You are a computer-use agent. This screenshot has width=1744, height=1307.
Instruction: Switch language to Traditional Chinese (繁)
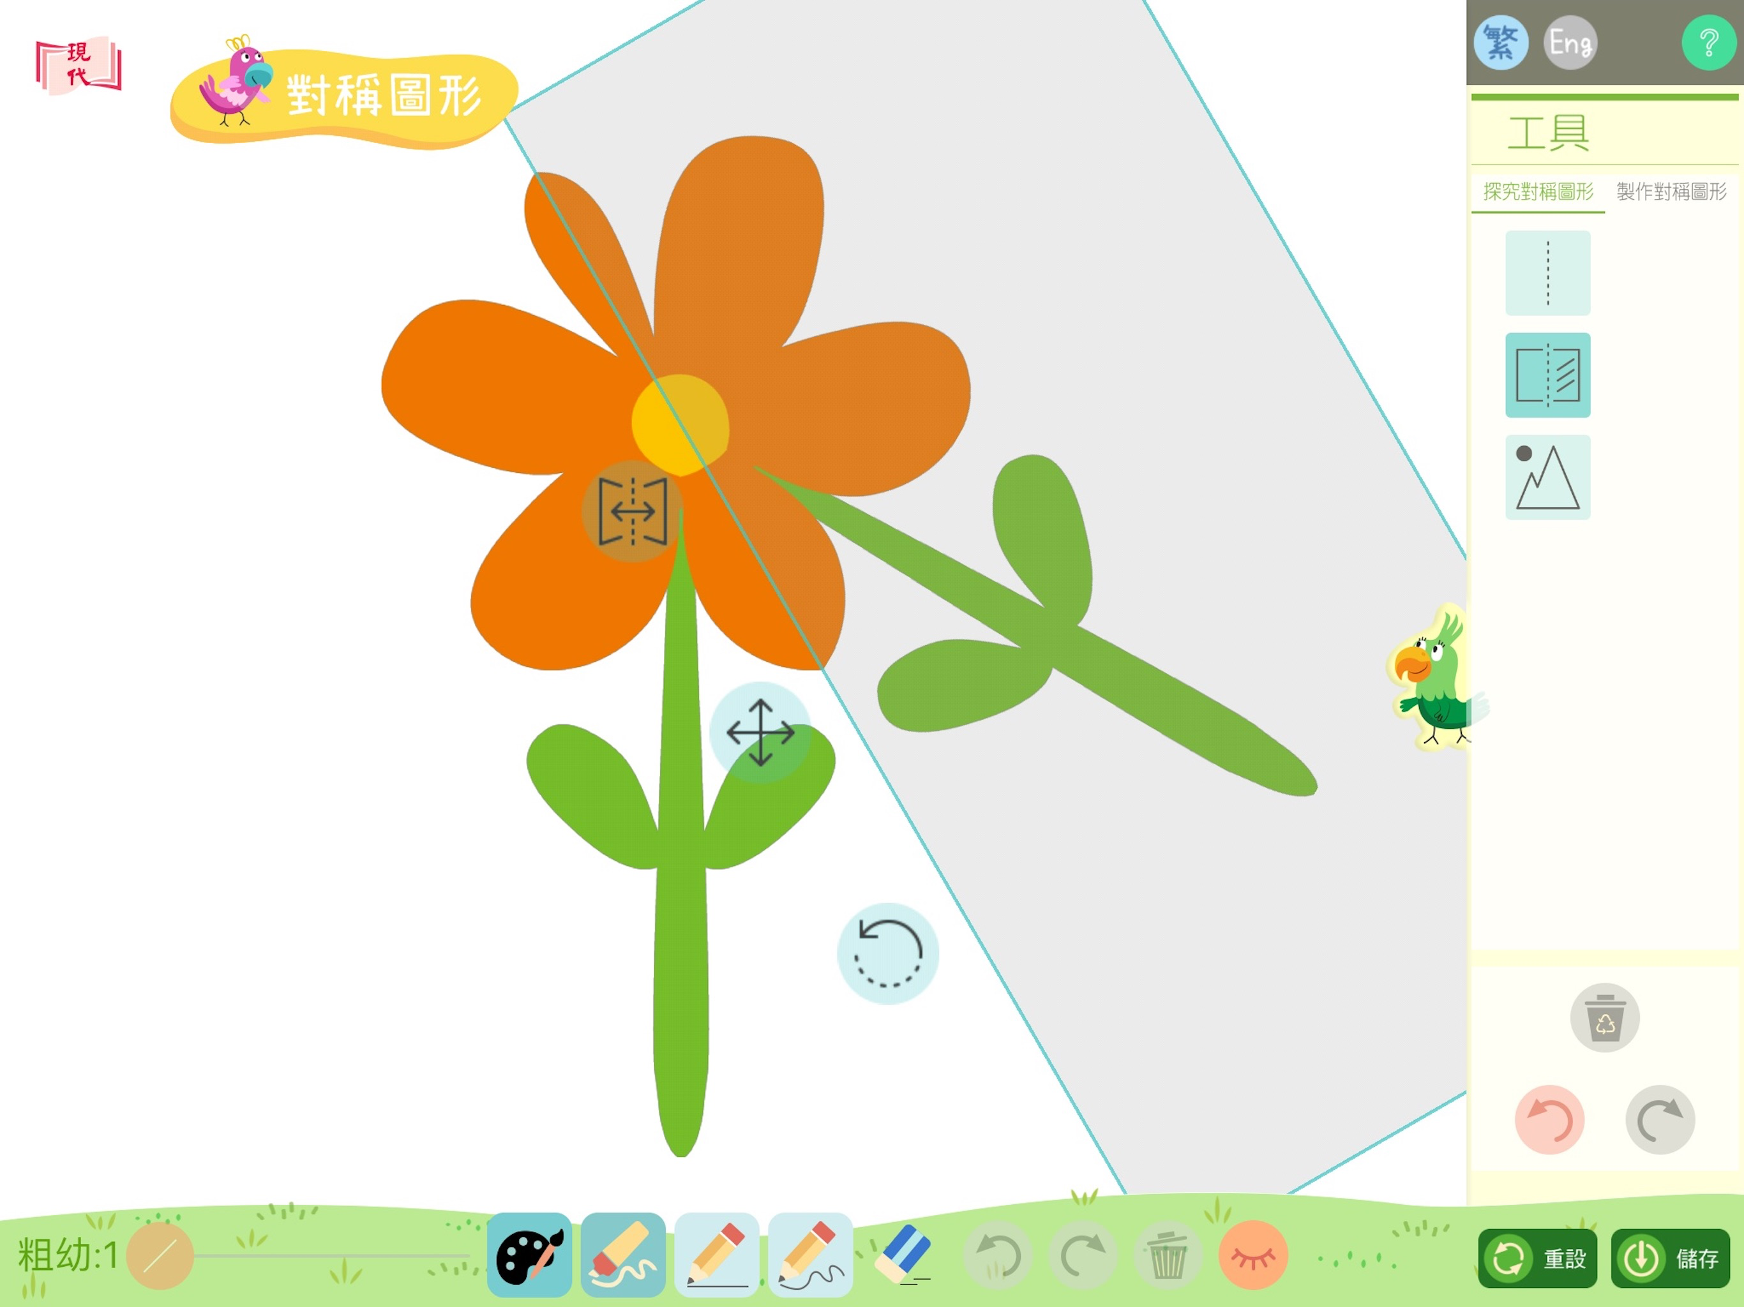point(1500,43)
